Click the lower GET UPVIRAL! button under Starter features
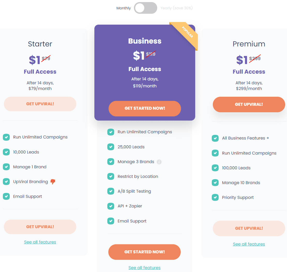287x272 pixels. click(x=40, y=227)
